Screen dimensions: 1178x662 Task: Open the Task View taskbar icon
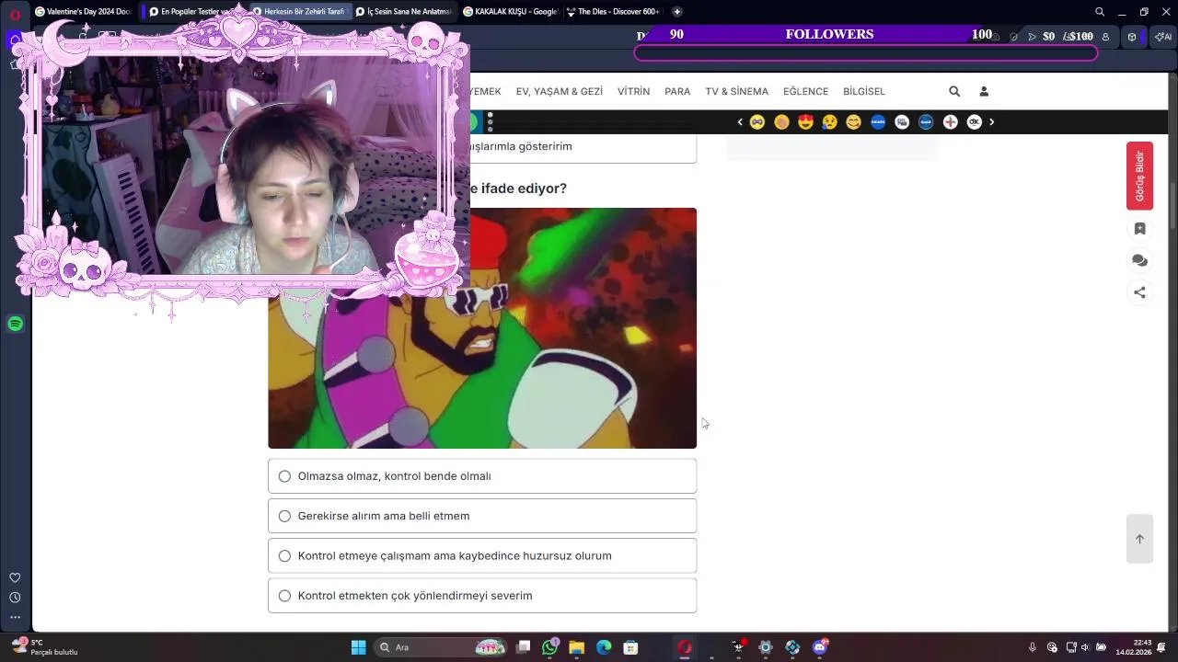coord(523,647)
